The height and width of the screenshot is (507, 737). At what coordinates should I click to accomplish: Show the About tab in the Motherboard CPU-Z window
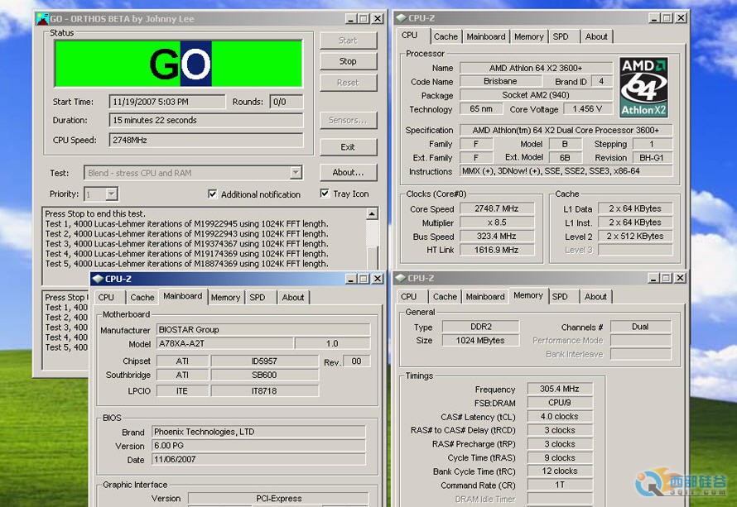coord(293,298)
